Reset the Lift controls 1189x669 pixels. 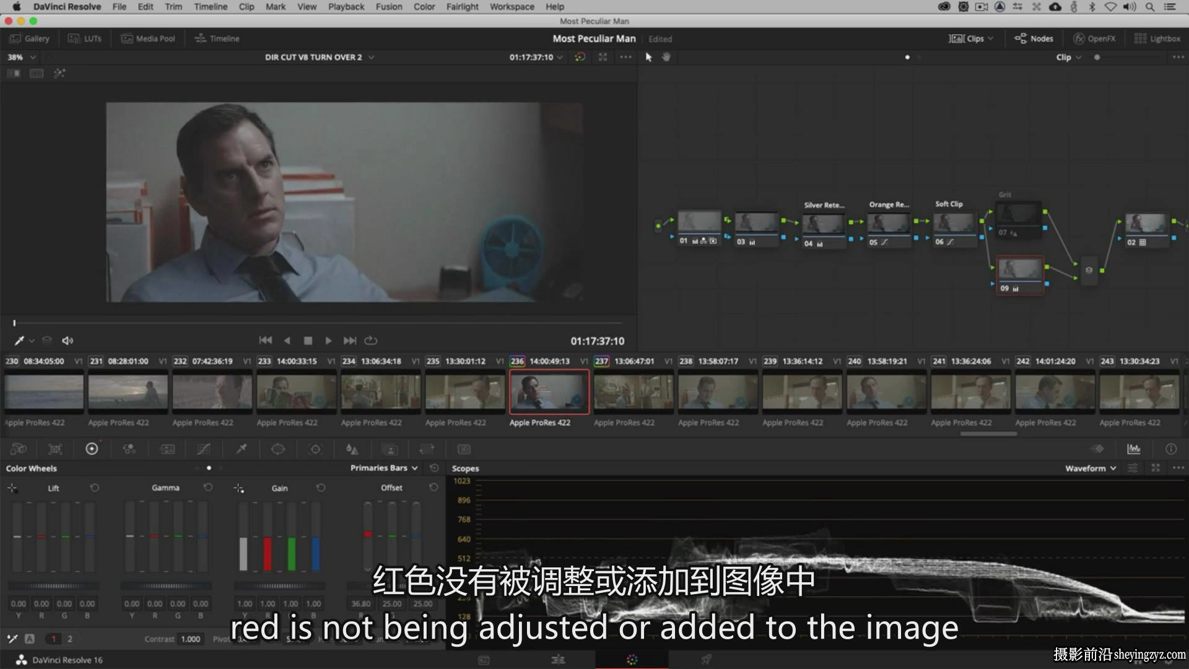pyautogui.click(x=94, y=488)
